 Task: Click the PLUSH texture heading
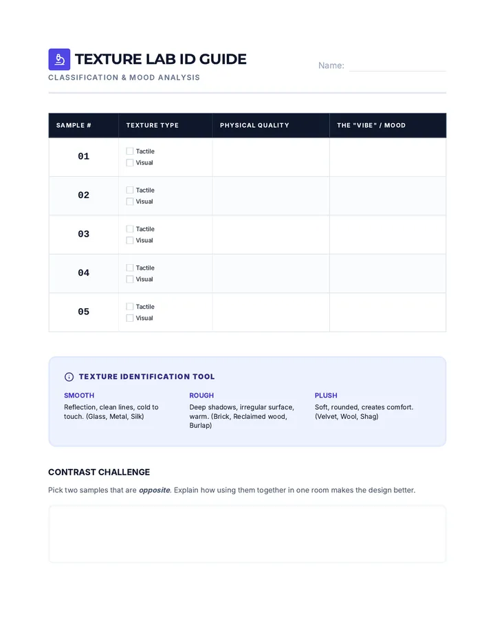(326, 395)
